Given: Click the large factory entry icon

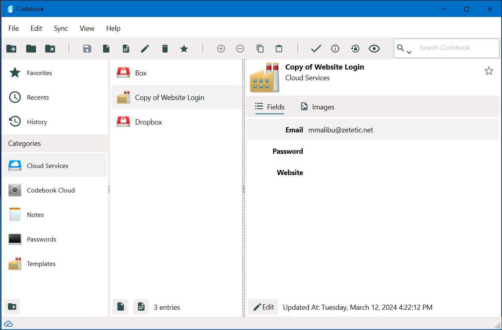Looking at the screenshot, I should click(x=265, y=77).
